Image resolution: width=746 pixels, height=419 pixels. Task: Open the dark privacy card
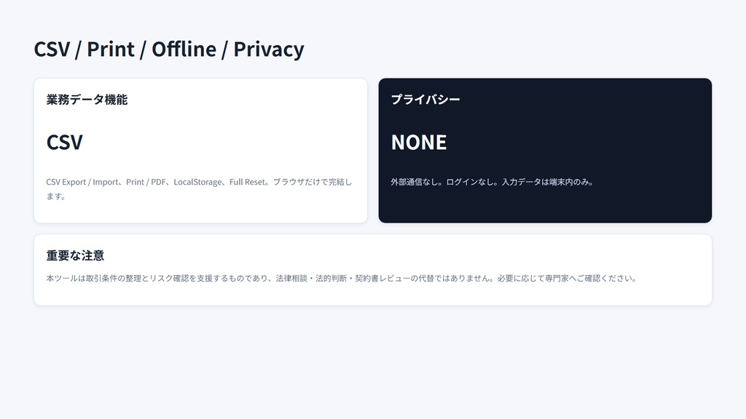545,151
